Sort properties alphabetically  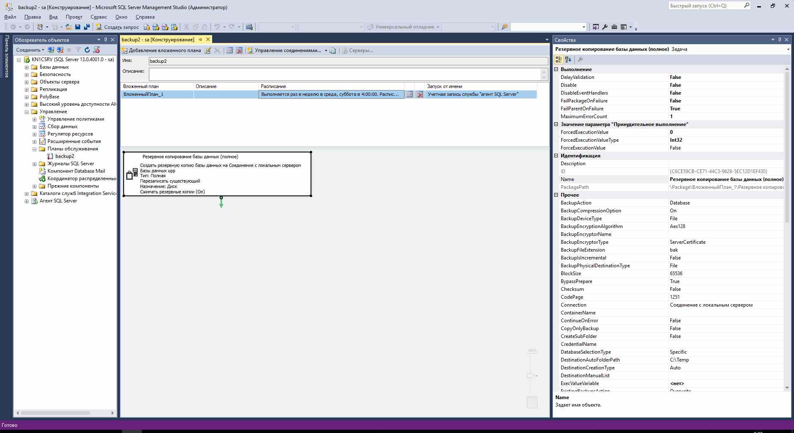568,59
